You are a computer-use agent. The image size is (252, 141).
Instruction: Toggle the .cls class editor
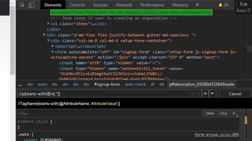222,113
